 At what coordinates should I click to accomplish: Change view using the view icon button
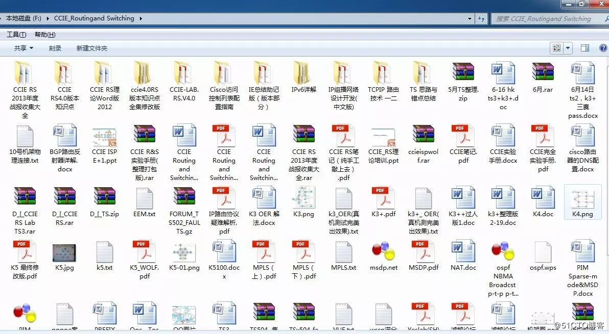tap(556, 48)
